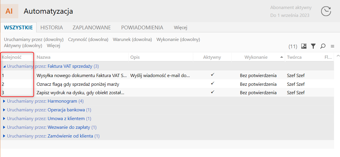Screen dimensions: 340x157
Task: Toggle Aktywny checkmark for Zapisz wydruk row
Action: coord(212,92)
